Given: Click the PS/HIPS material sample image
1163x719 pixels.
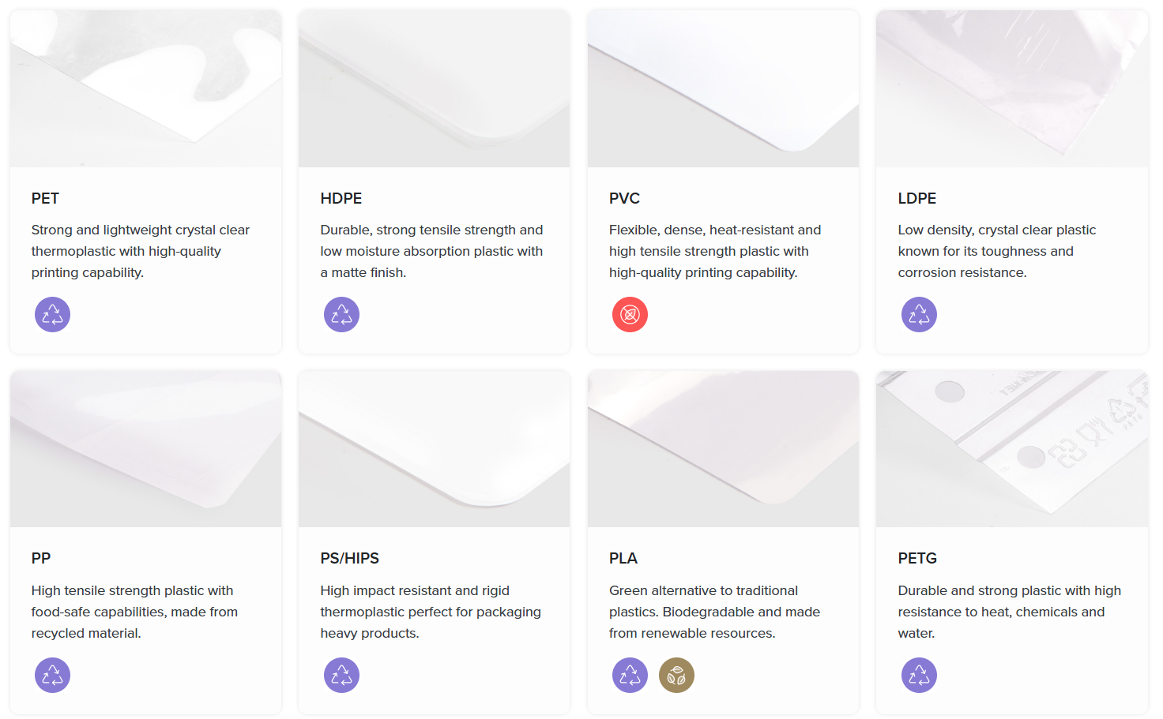Looking at the screenshot, I should [x=434, y=448].
